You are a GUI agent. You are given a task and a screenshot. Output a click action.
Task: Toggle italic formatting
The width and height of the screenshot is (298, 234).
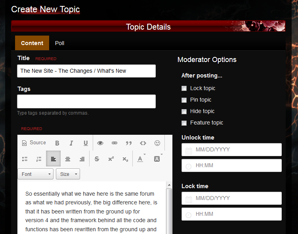click(71, 143)
